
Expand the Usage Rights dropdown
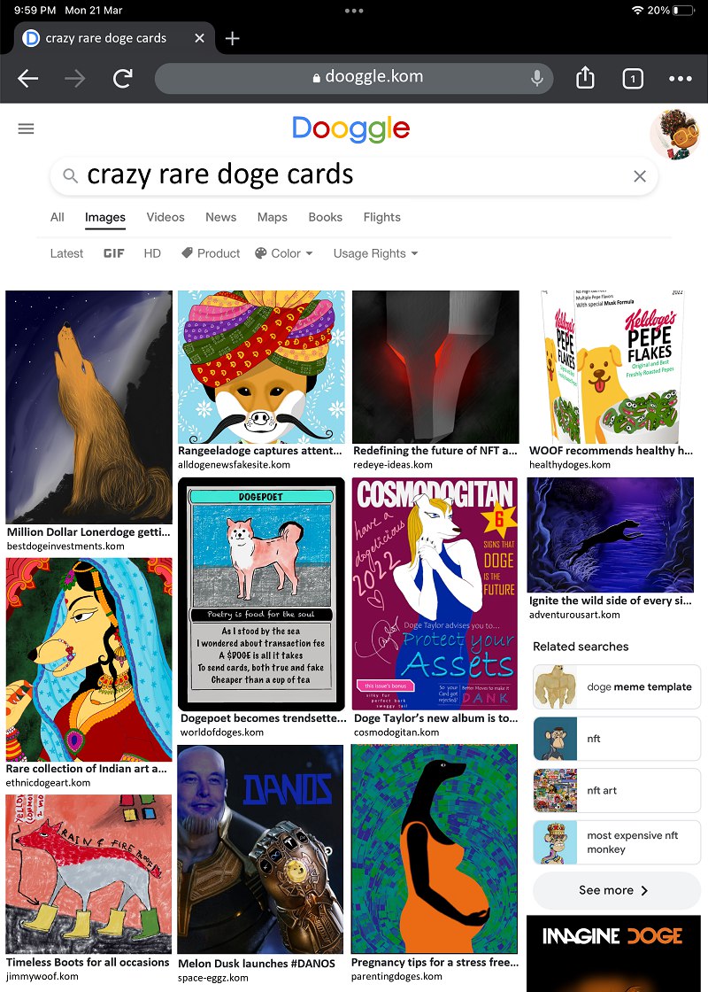(x=375, y=253)
